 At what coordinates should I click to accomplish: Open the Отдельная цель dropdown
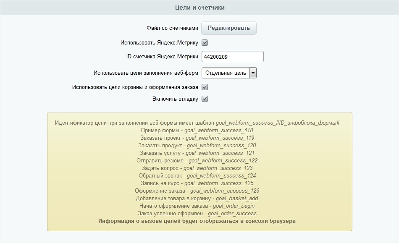point(229,73)
